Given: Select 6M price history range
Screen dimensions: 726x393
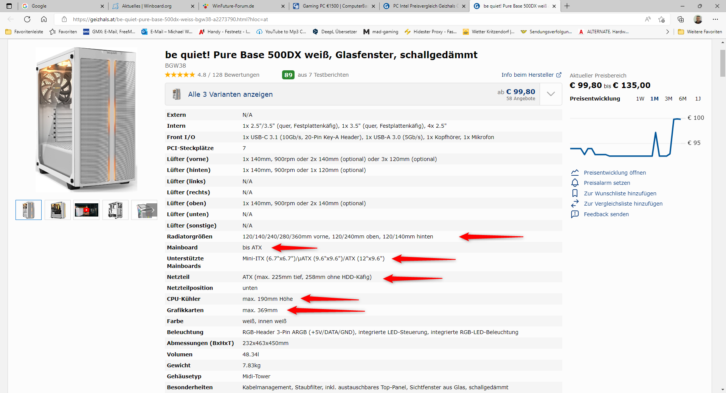Looking at the screenshot, I should pyautogui.click(x=683, y=99).
